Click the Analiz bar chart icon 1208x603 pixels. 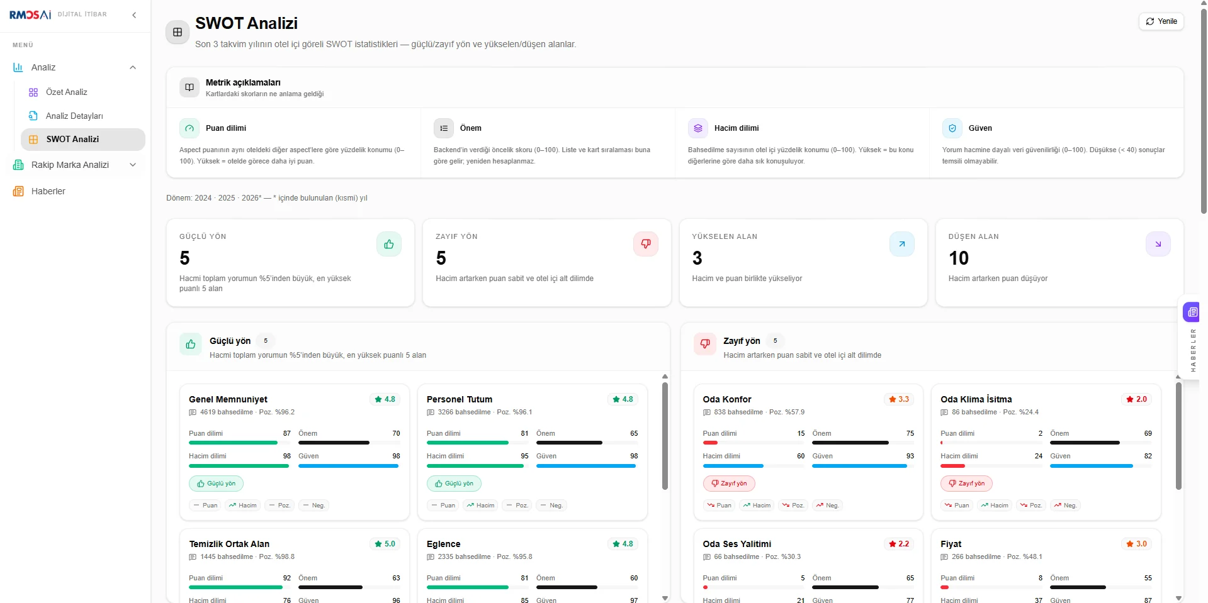[x=18, y=67]
